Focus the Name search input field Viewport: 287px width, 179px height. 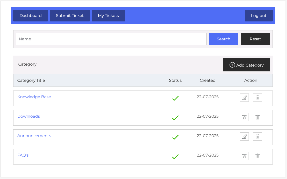pos(111,39)
